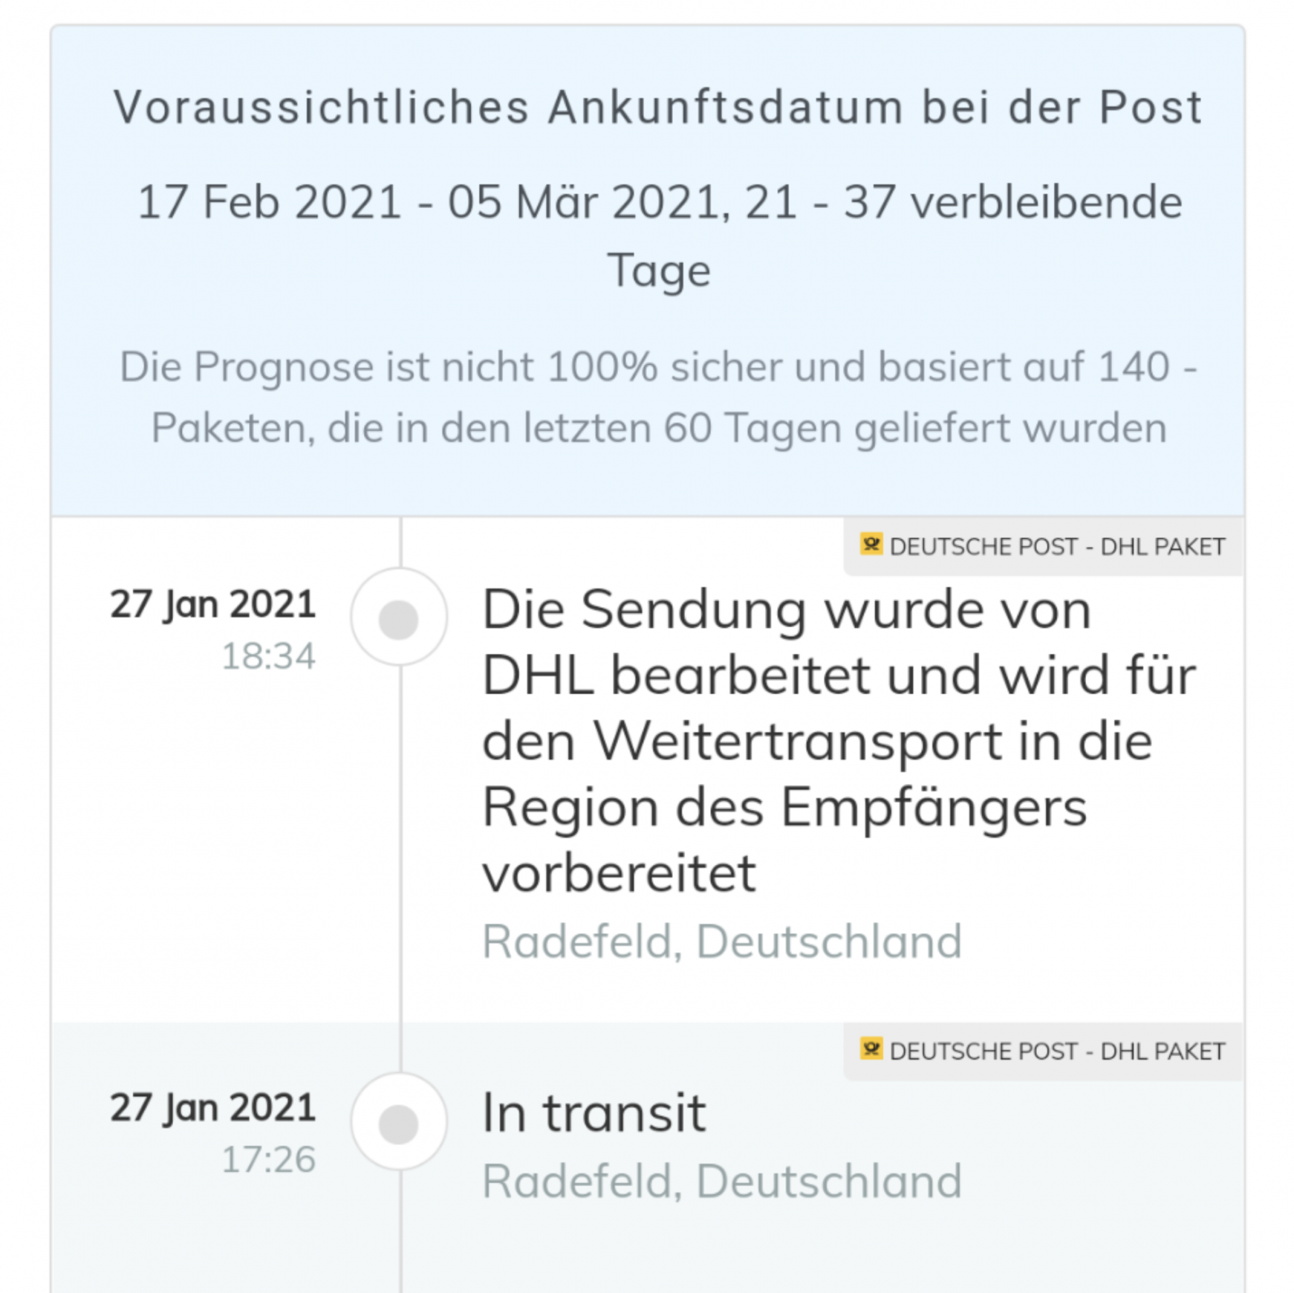Click Radefeld, Deutschland under In transit
Viewport: 1294px width, 1293px height.
click(x=721, y=1181)
